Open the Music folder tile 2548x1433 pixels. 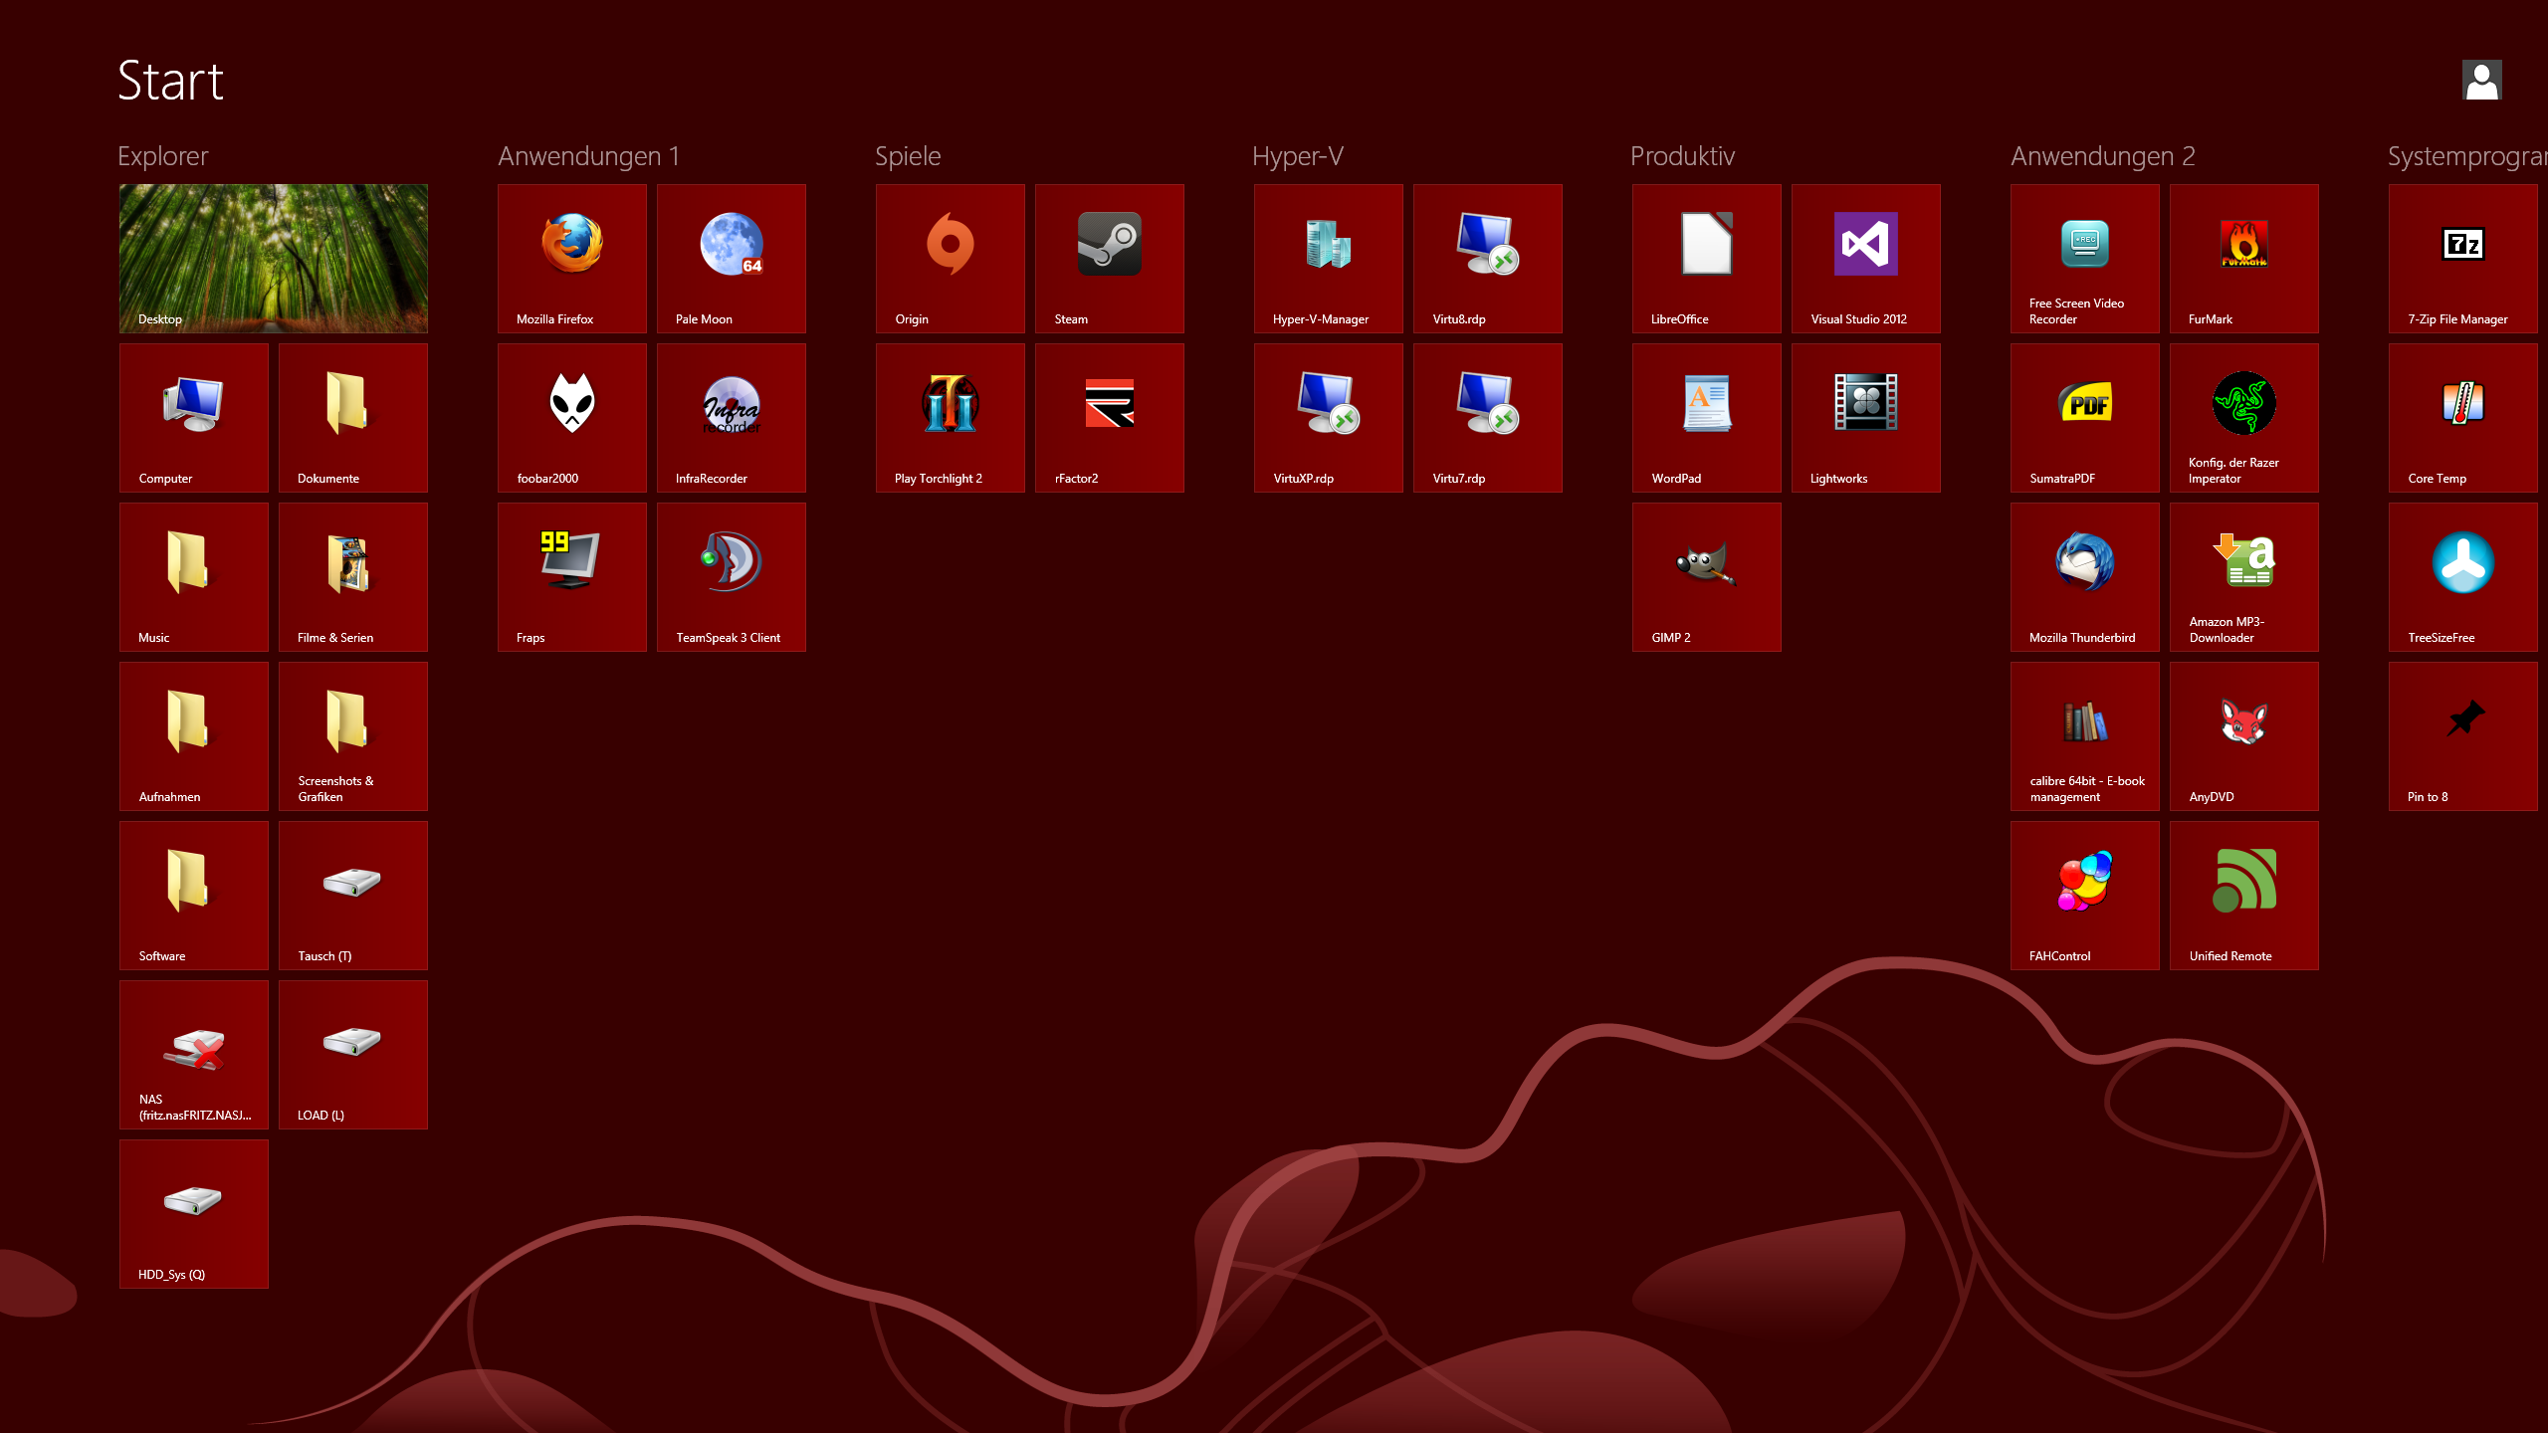point(194,577)
